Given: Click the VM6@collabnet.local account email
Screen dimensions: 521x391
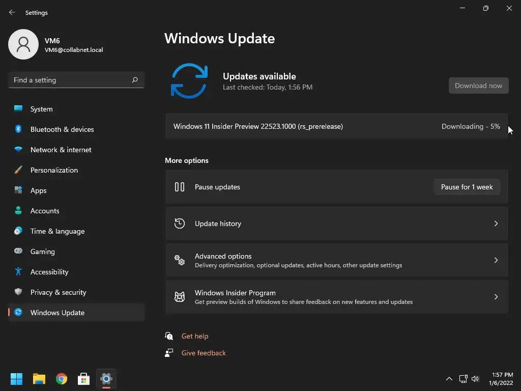Looking at the screenshot, I should coord(74,50).
